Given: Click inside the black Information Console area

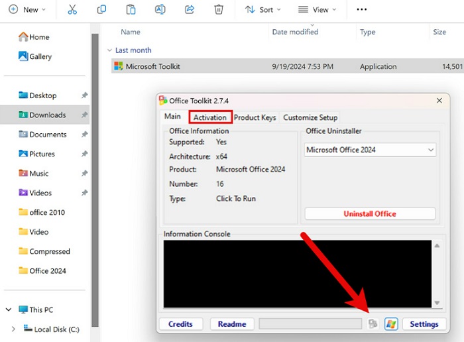Looking at the screenshot, I should (298, 274).
